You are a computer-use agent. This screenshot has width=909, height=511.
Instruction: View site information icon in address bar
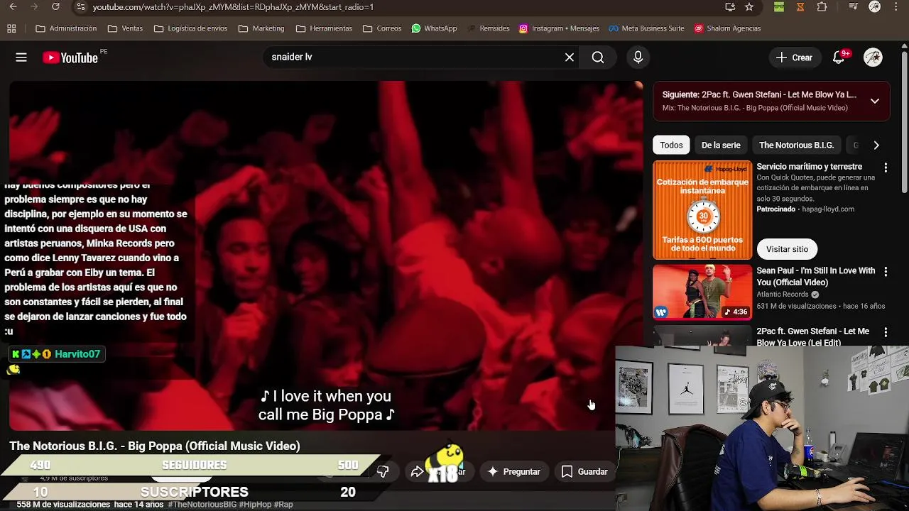point(80,7)
